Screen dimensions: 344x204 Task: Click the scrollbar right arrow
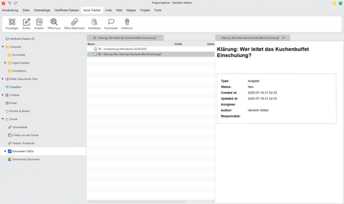tap(214, 201)
